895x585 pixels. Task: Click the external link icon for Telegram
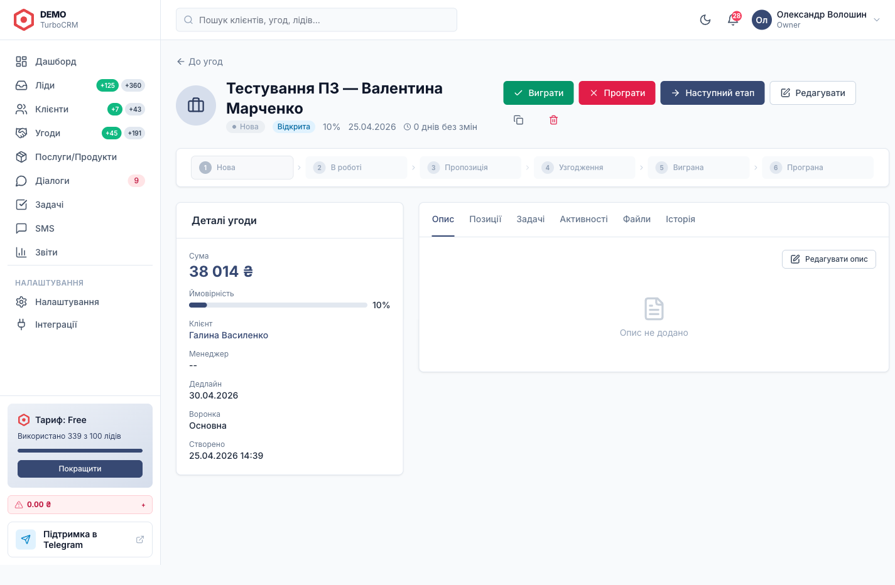coord(140,540)
